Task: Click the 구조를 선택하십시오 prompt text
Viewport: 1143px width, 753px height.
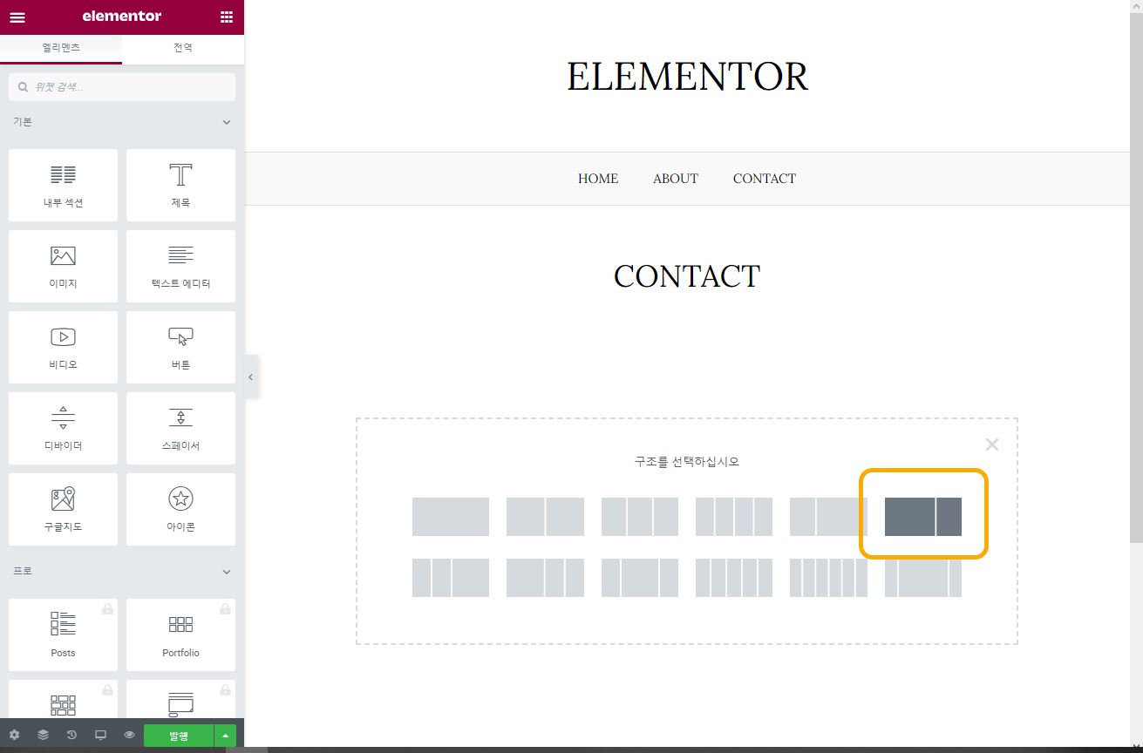Action: pos(687,462)
